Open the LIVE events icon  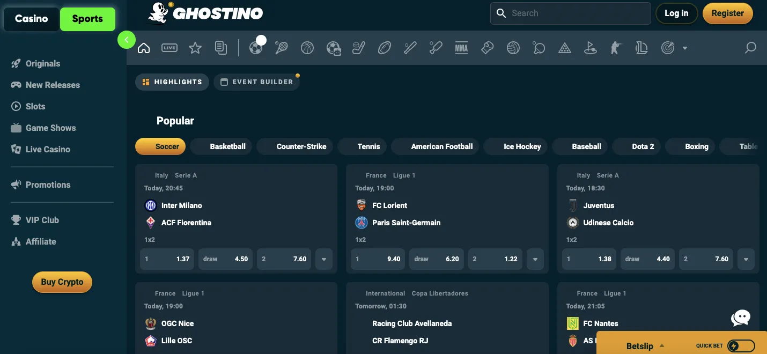pyautogui.click(x=169, y=48)
